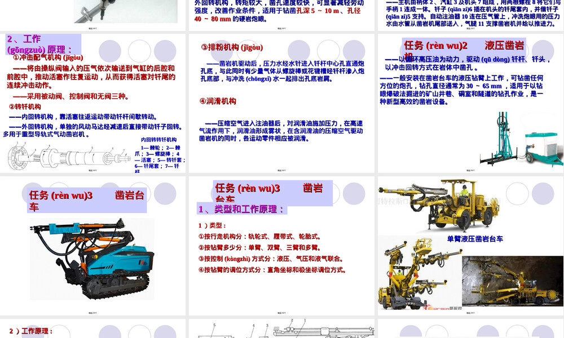This screenshot has height=338, width=564.
Task: Click the heading ①冲击配气机构
Action: [48, 57]
